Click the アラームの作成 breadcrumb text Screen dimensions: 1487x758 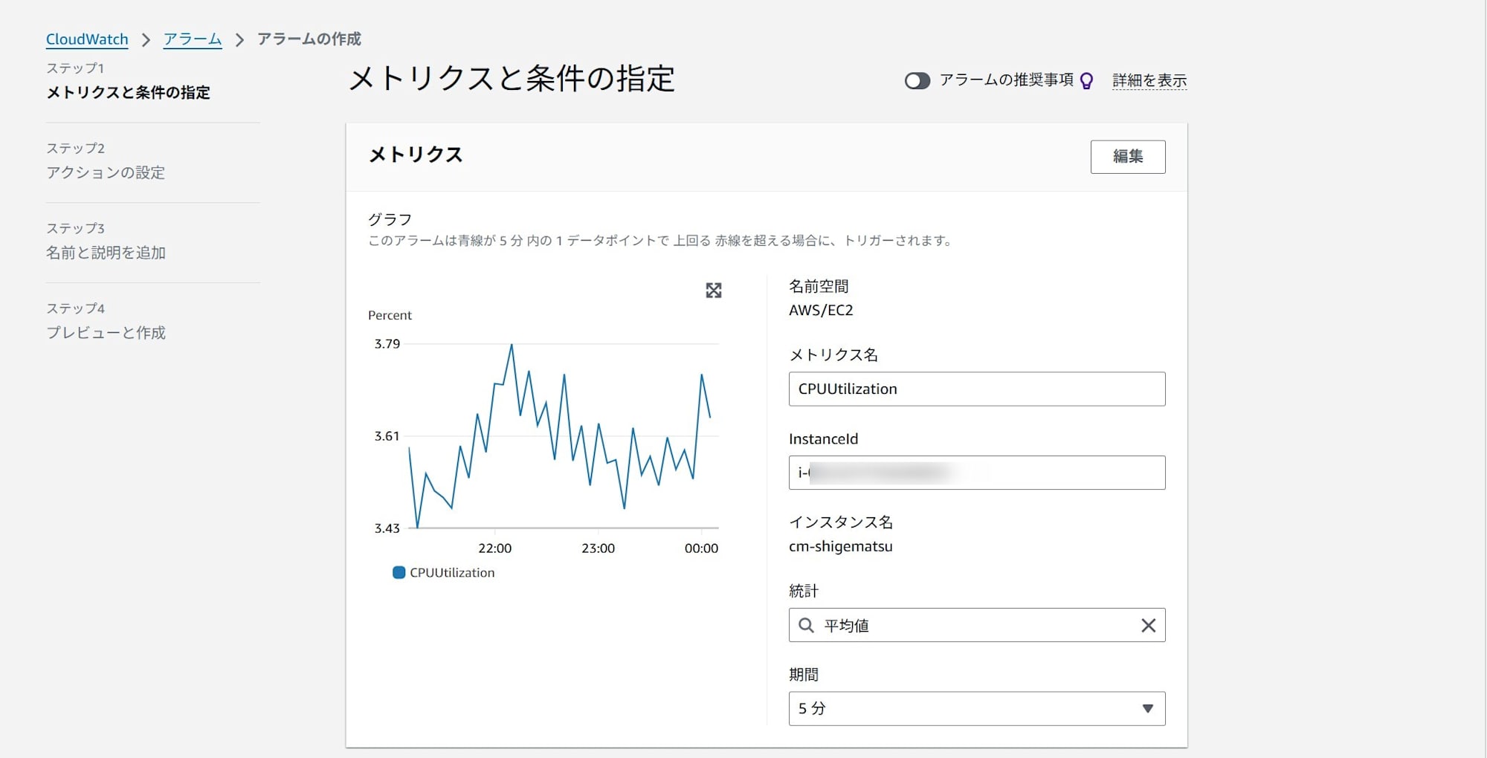[x=309, y=39]
